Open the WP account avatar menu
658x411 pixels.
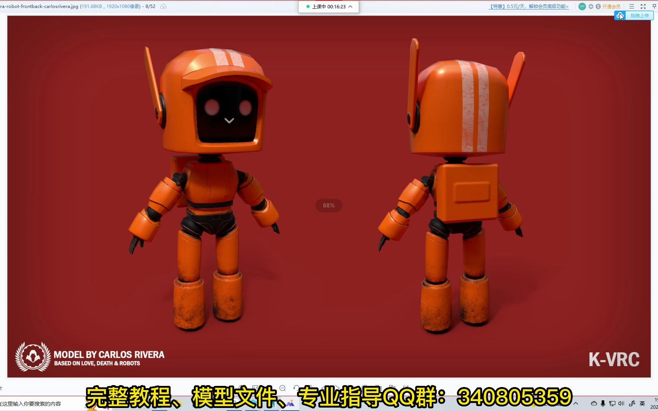[x=582, y=6]
